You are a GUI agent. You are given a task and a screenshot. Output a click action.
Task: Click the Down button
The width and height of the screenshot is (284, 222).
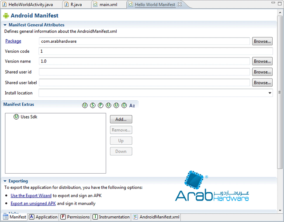point(121,151)
